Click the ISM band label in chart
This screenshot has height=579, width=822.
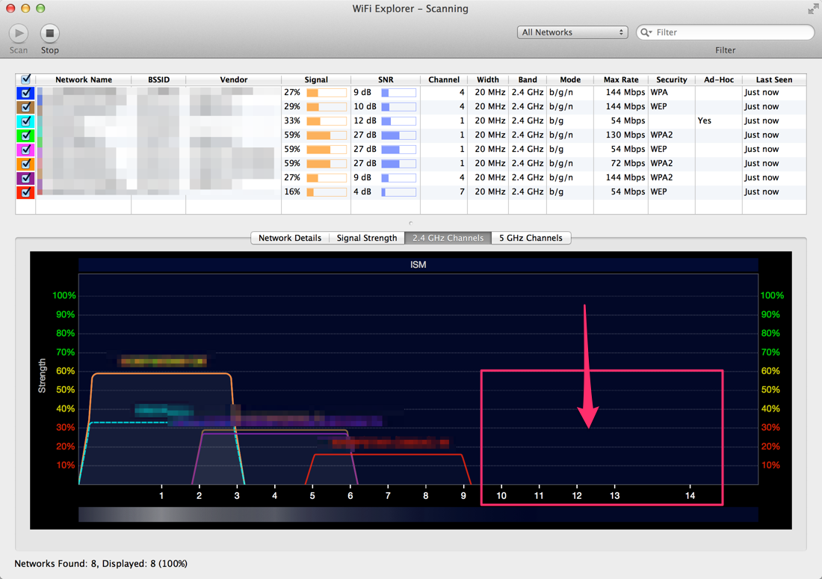(x=418, y=265)
